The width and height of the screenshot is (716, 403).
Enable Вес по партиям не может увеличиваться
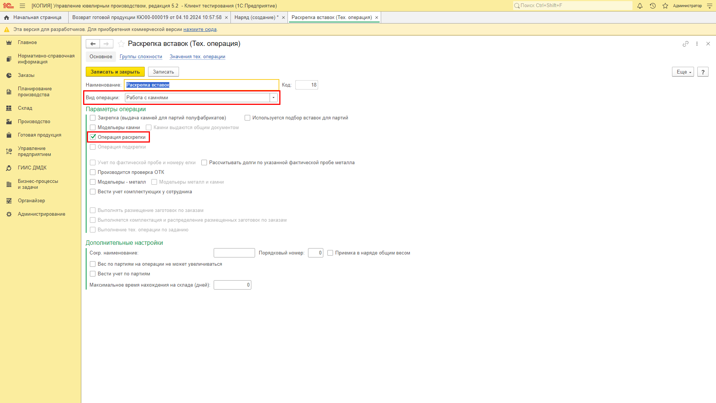click(93, 264)
